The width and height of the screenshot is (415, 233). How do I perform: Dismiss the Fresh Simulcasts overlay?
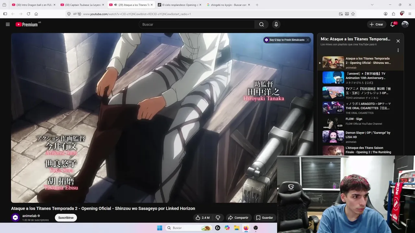pyautogui.click(x=308, y=40)
